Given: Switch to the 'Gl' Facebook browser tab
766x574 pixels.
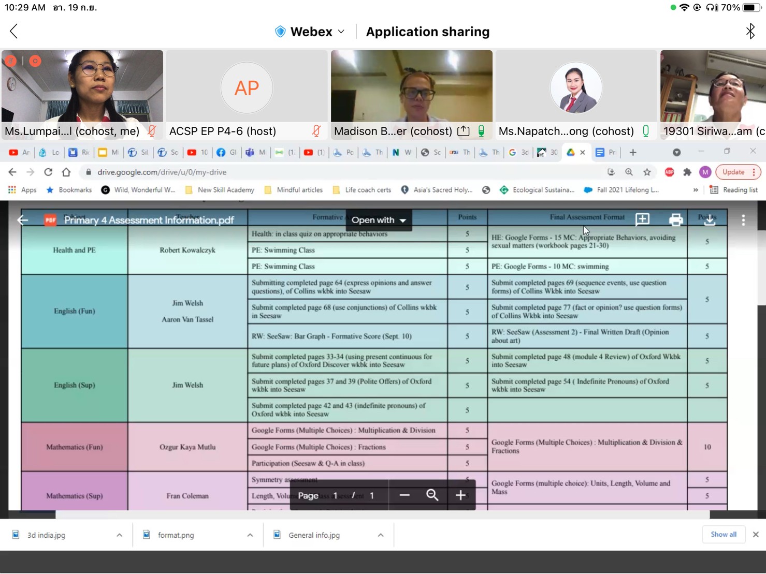Looking at the screenshot, I should pyautogui.click(x=226, y=152).
